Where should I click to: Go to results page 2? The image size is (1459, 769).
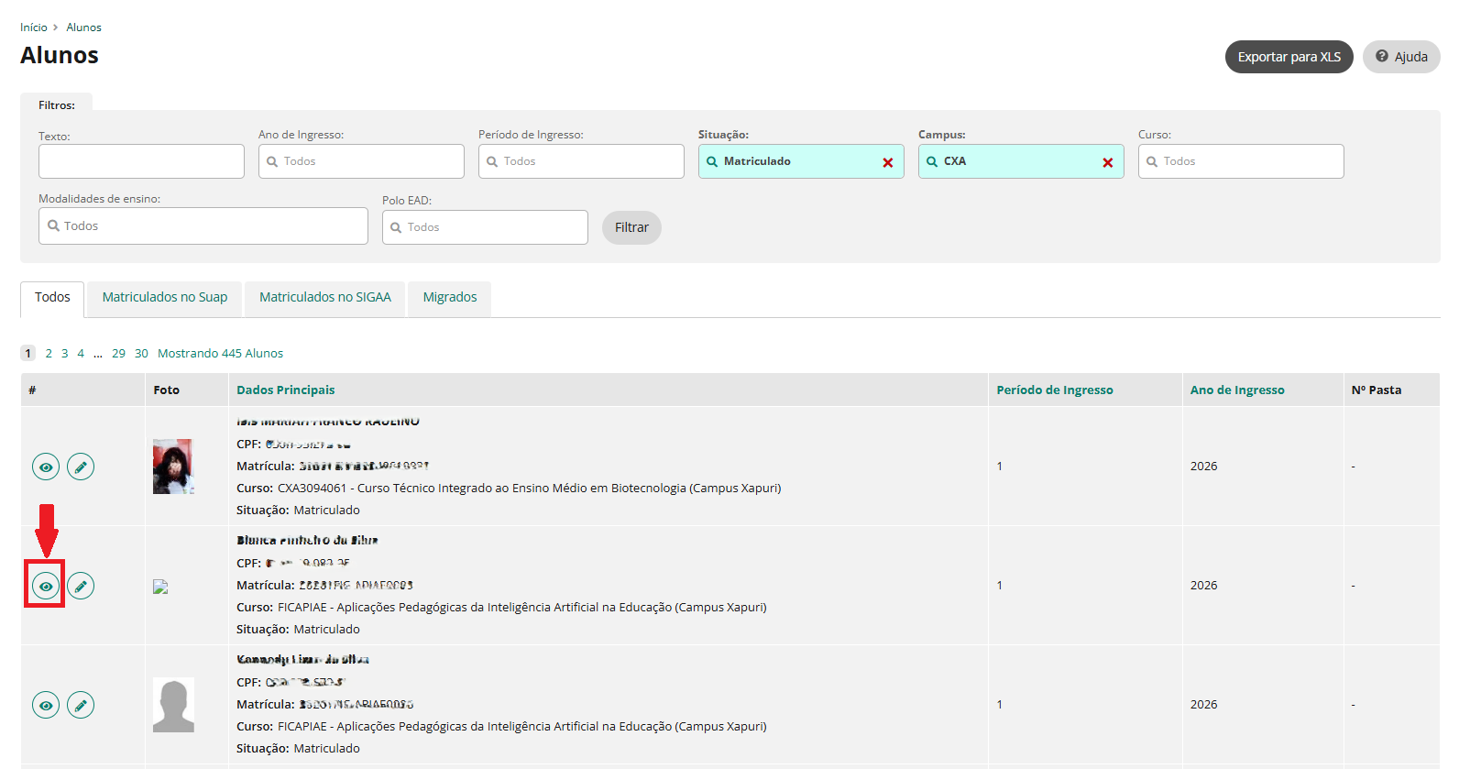coord(49,353)
